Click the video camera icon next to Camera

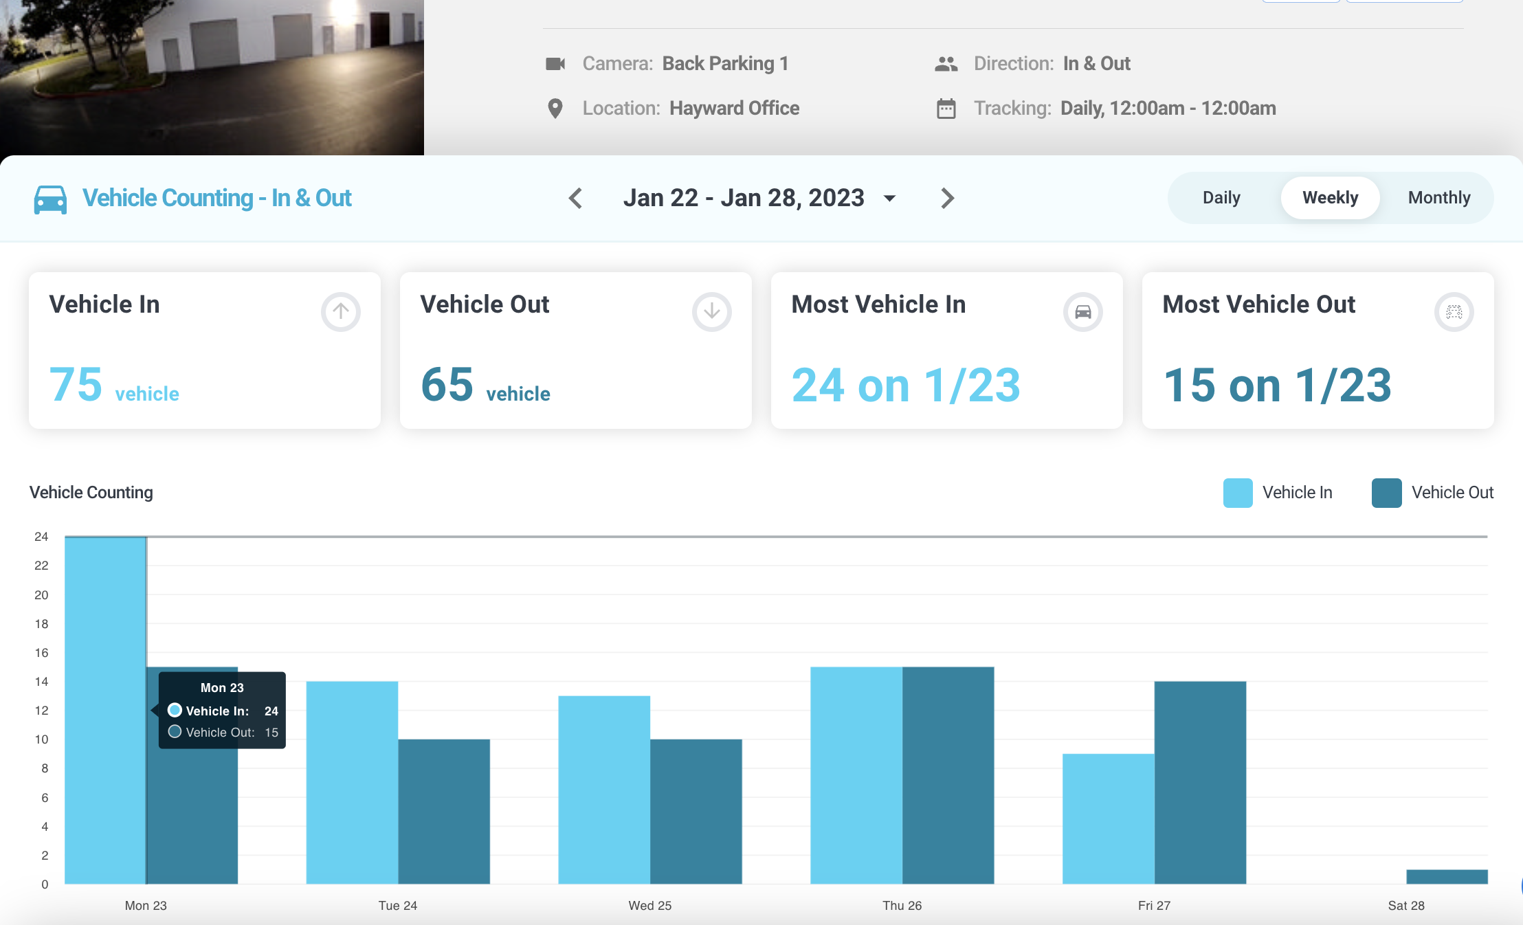click(x=555, y=64)
